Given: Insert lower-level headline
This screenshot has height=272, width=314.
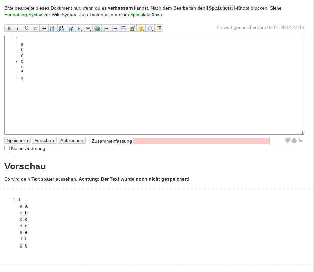Looking at the screenshot, I should 62,28.
